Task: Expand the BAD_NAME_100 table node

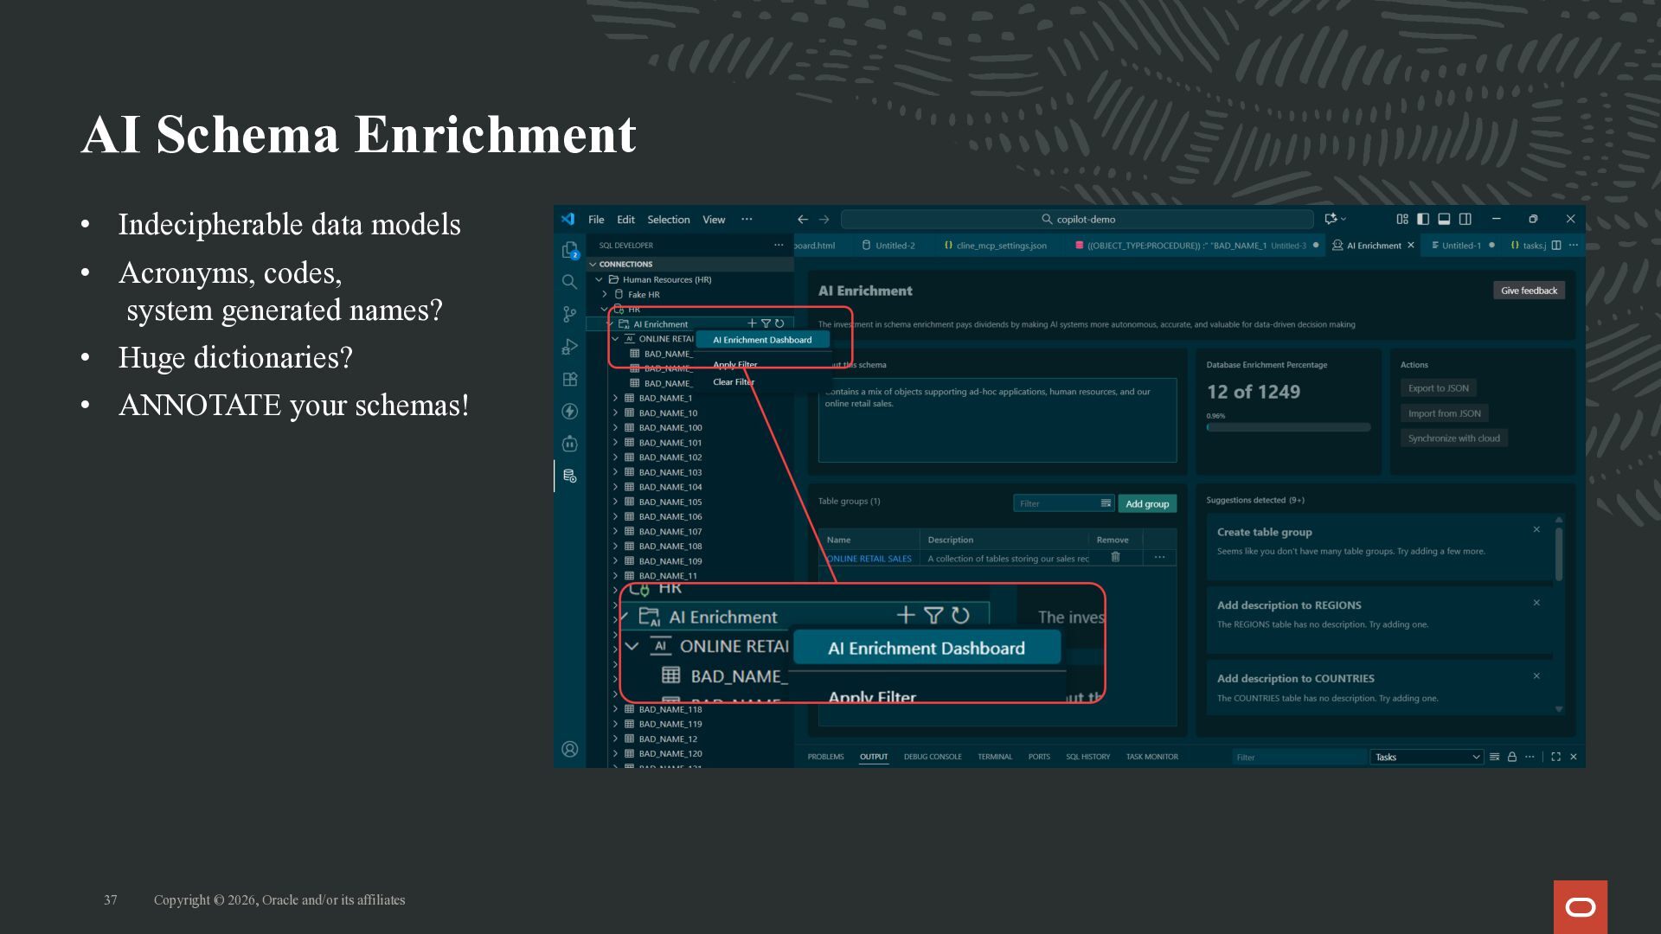Action: [615, 428]
